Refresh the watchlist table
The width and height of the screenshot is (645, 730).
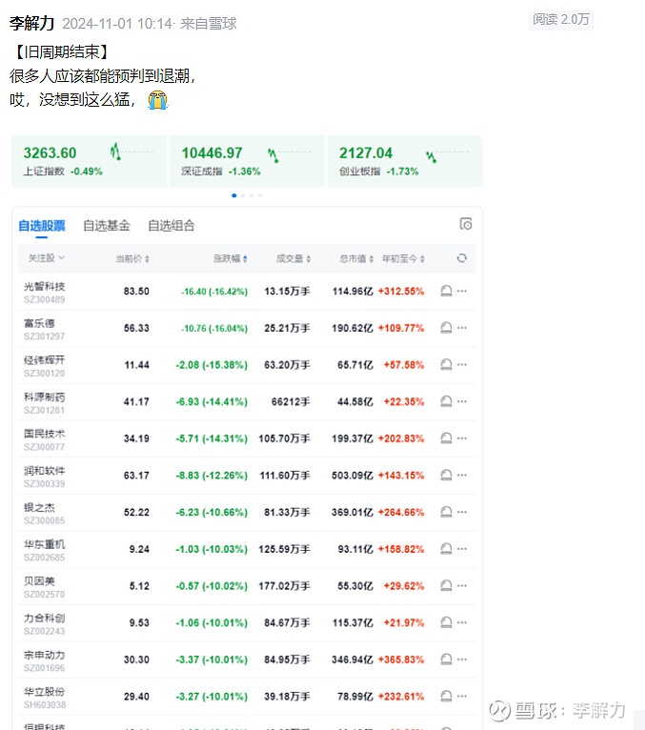click(x=462, y=258)
